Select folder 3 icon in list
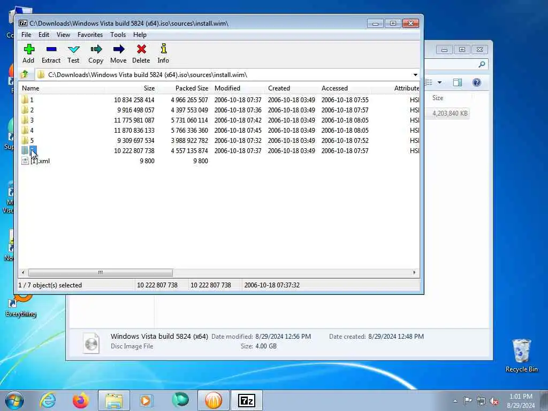The height and width of the screenshot is (411, 548). [x=25, y=120]
